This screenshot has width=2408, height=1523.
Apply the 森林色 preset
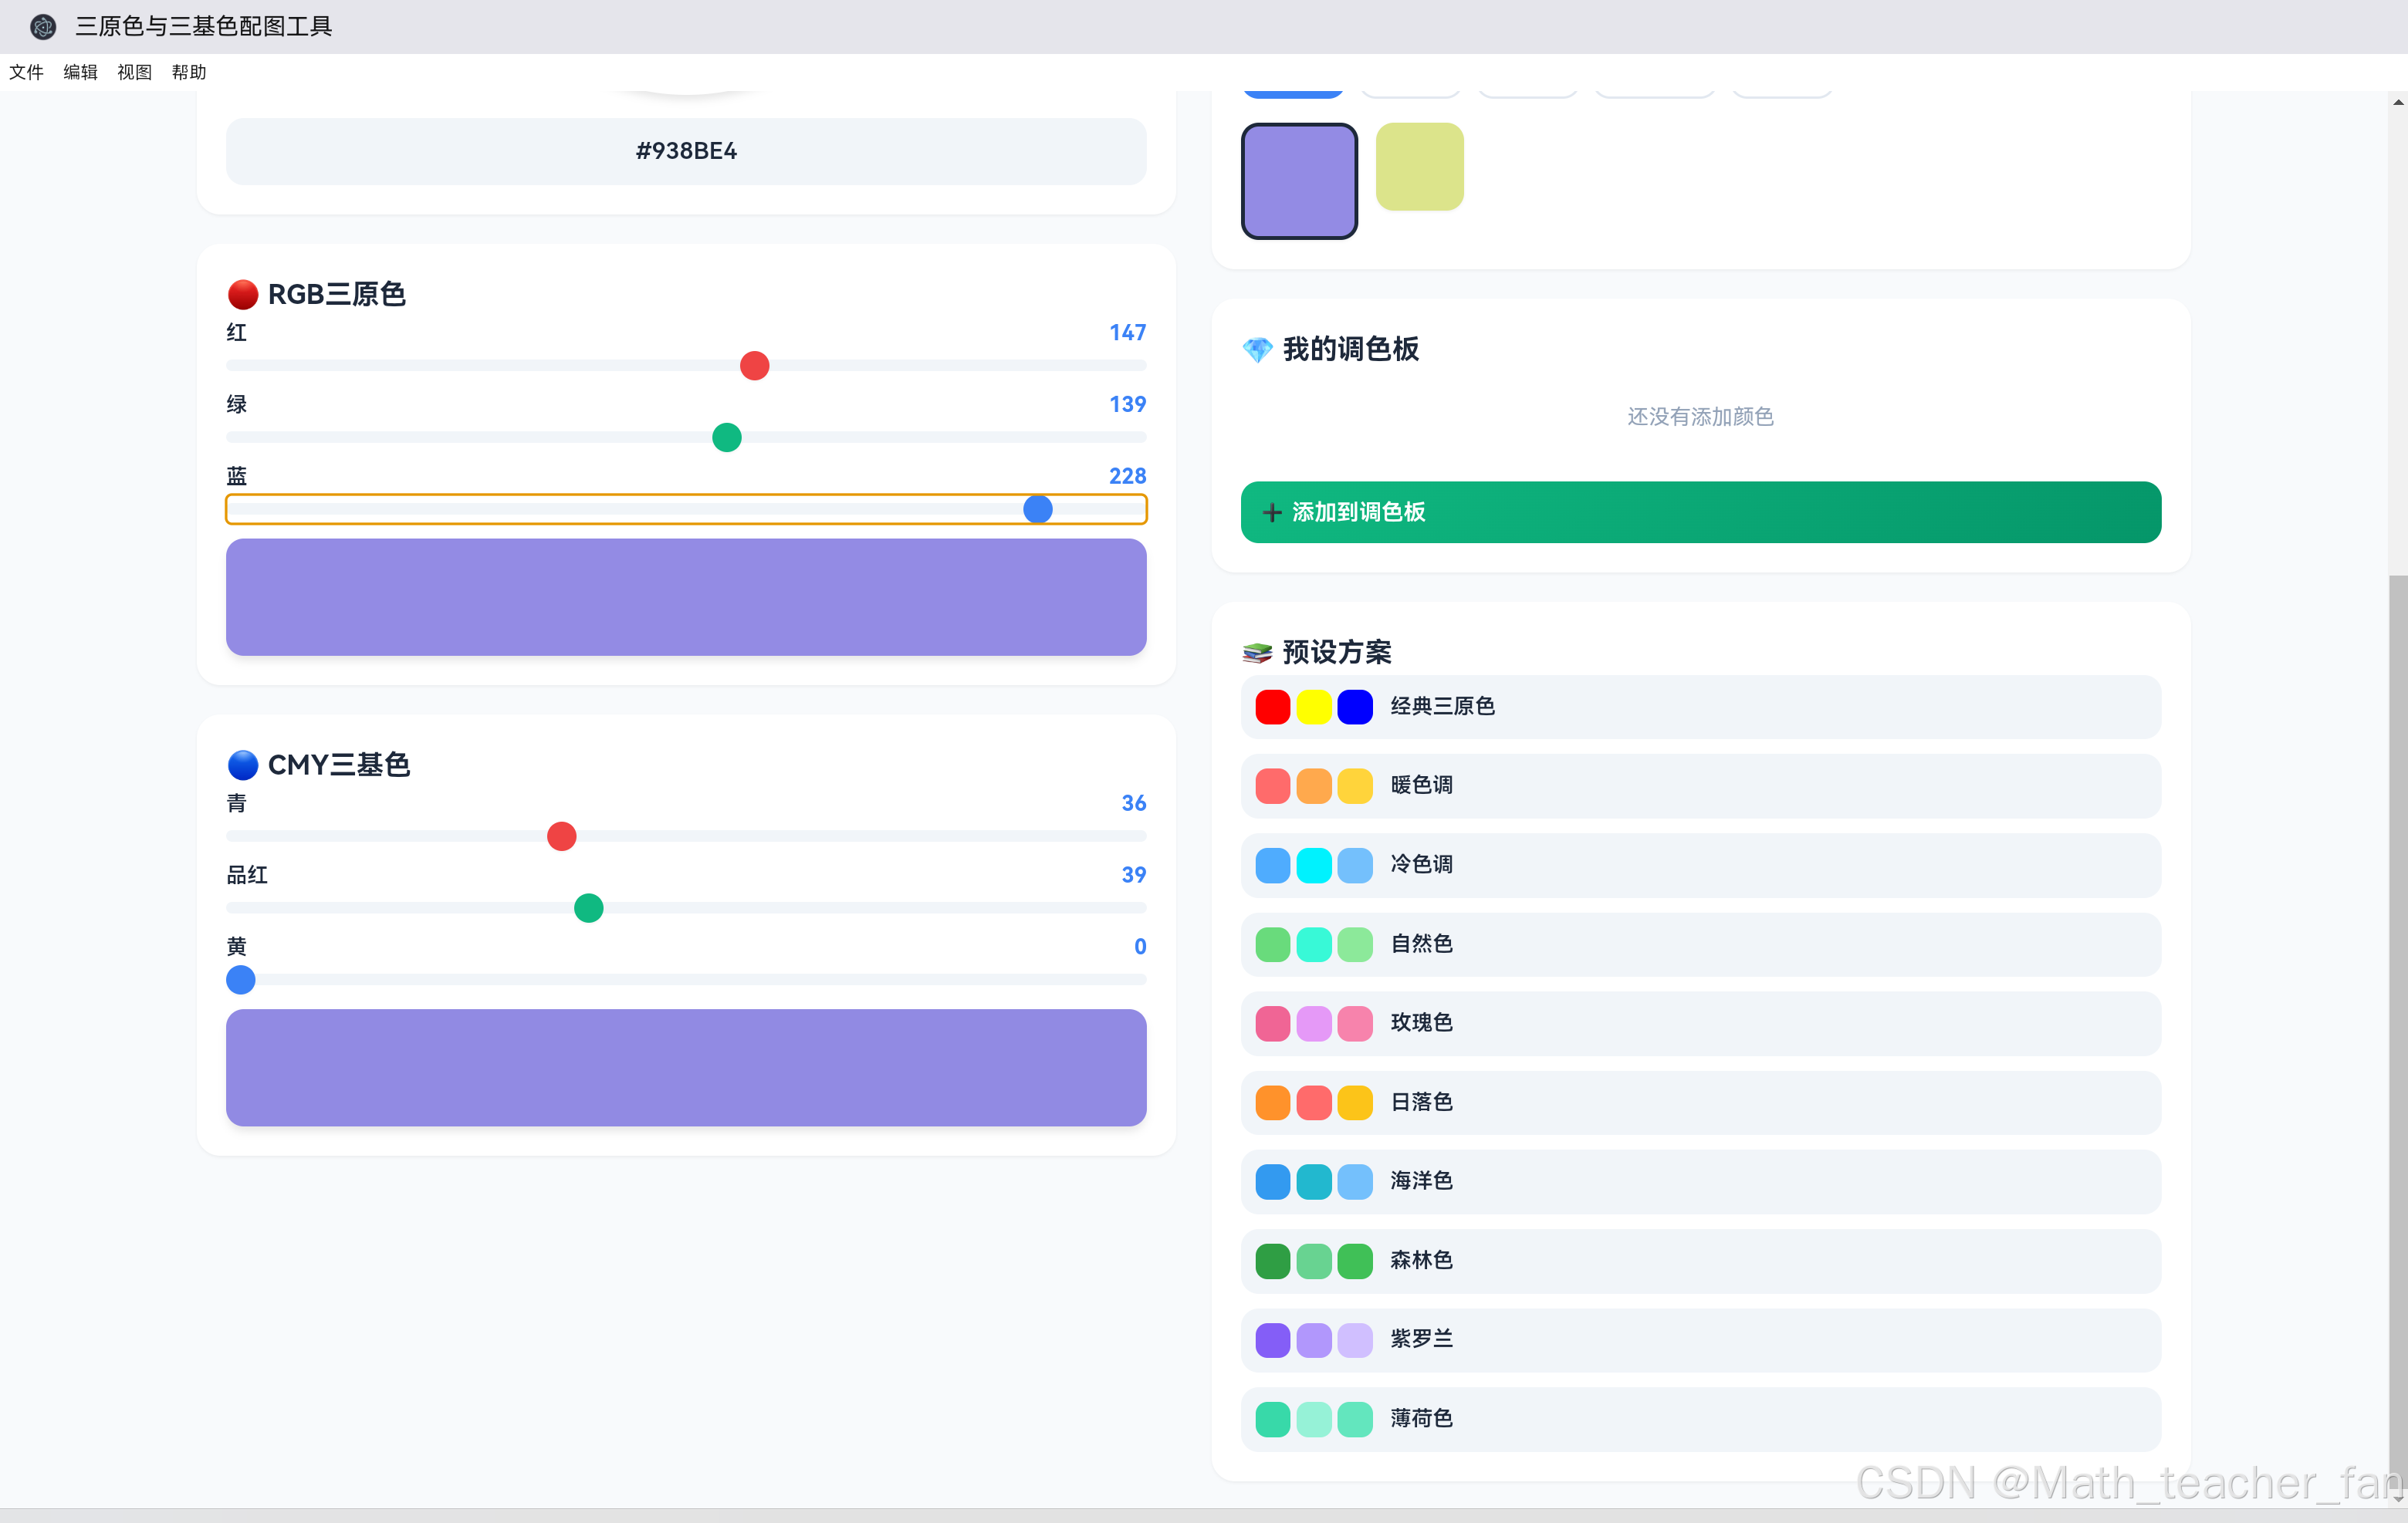[1700, 1260]
